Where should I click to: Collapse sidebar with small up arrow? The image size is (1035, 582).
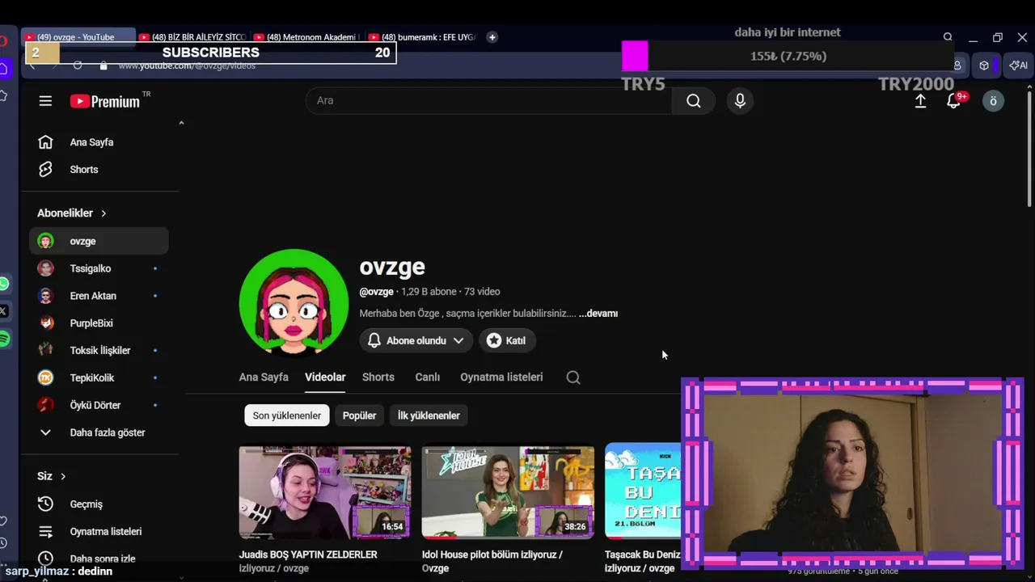click(x=181, y=123)
